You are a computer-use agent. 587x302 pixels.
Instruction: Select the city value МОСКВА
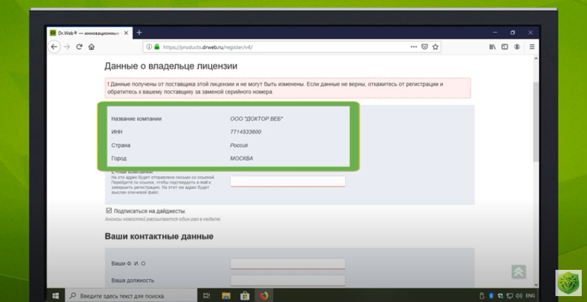coord(242,159)
